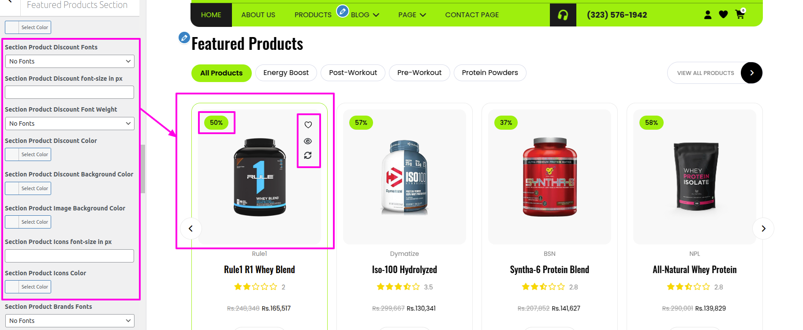Open quick view eye icon on Rule1 product
The width and height of the screenshot is (803, 330).
[x=308, y=141]
